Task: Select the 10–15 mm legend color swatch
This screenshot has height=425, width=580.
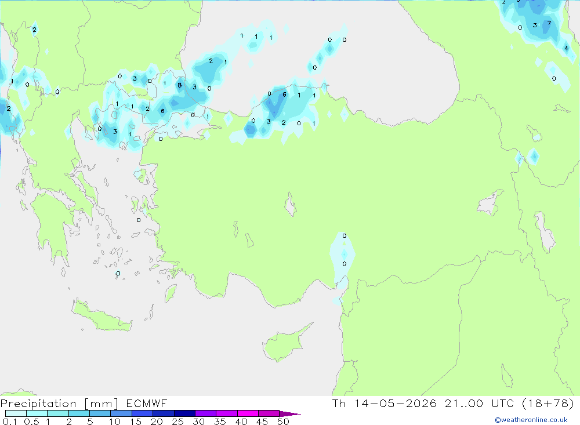Action: point(121,413)
